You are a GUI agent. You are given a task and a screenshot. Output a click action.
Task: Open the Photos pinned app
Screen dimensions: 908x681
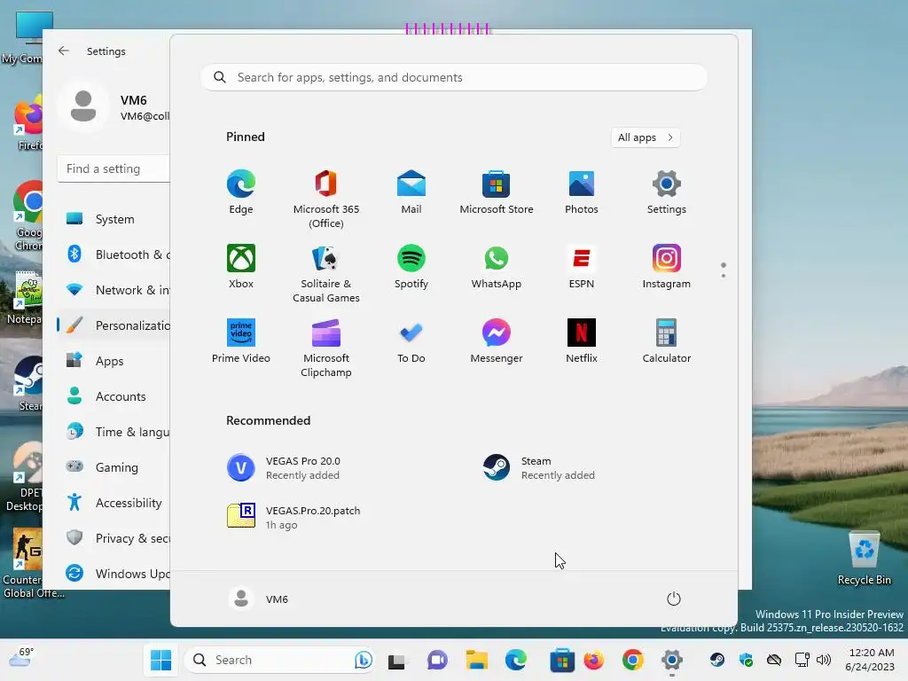pos(582,192)
